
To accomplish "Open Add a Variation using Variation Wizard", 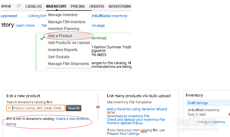I will tap(137, 109).
